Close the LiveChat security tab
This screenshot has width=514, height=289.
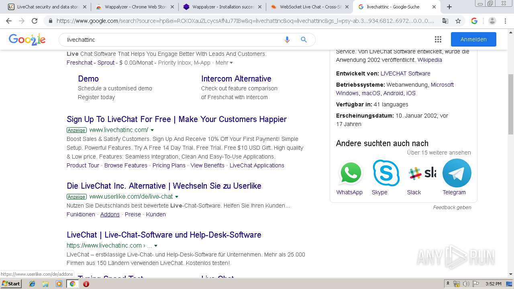tap(84, 7)
